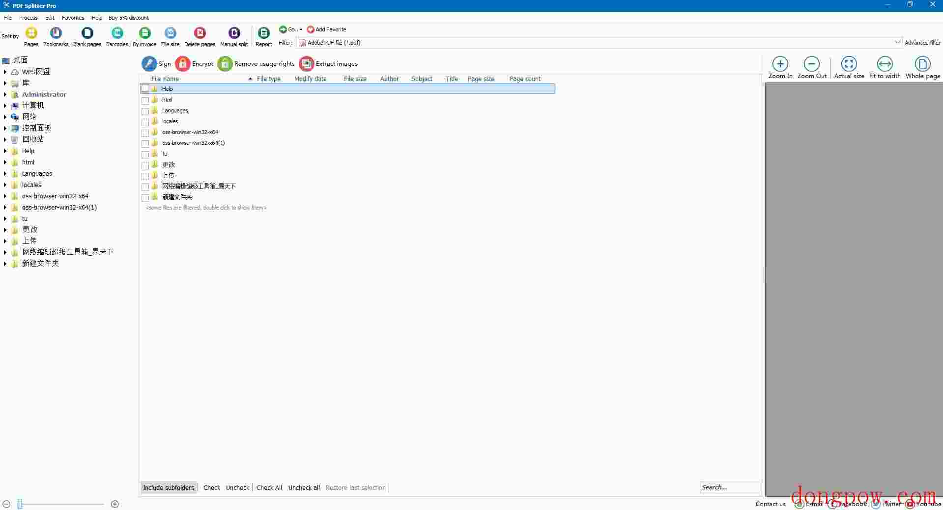Expand the 回收站 tree node
The image size is (943, 510).
click(5, 139)
